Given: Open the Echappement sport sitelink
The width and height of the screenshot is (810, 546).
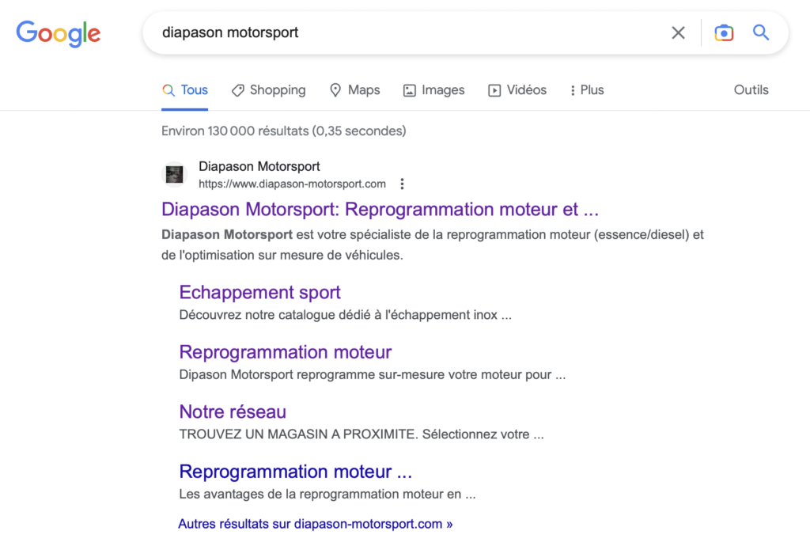Looking at the screenshot, I should [259, 292].
